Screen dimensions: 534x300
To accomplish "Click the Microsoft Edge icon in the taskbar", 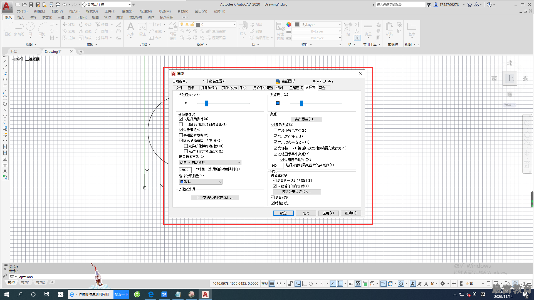I will pos(151,294).
